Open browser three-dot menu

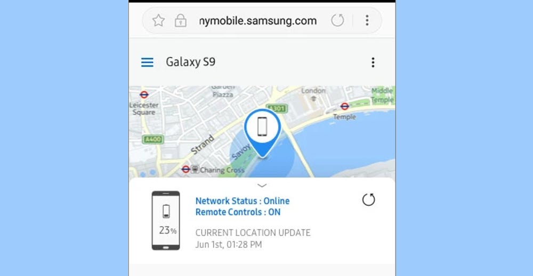tap(367, 20)
